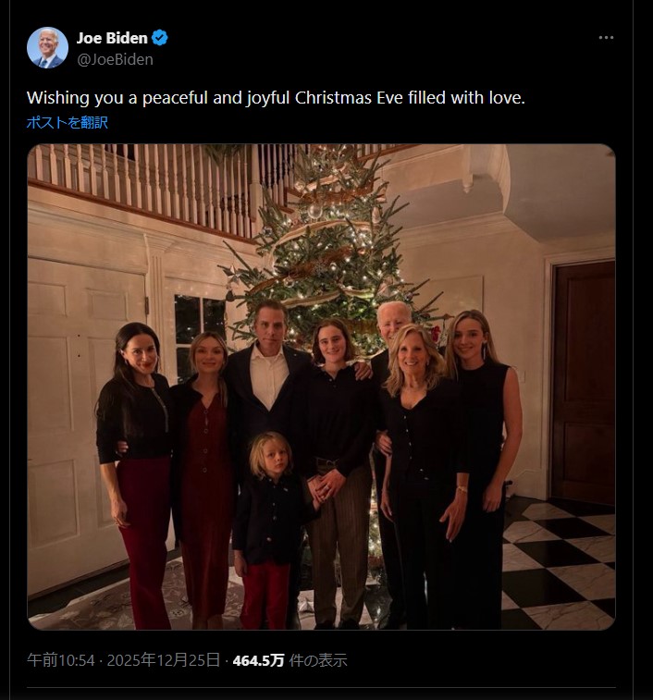Click the Christmas Eve post text
Image resolution: width=653 pixels, height=700 pixels.
[x=276, y=97]
